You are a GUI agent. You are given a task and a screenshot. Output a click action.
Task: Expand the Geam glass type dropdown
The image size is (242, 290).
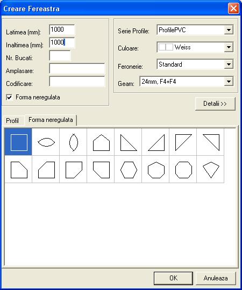pos(229,82)
